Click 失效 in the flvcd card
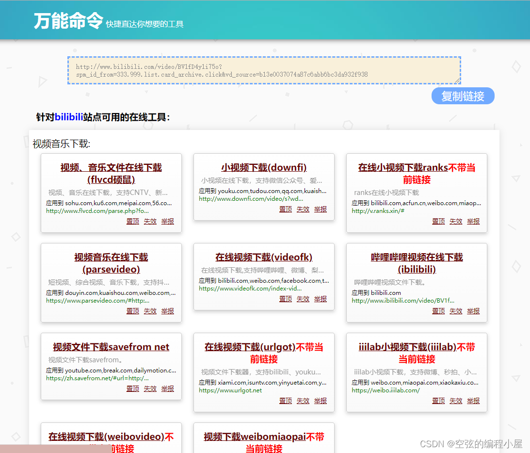Screen dimensions: 530x453 tap(150, 222)
